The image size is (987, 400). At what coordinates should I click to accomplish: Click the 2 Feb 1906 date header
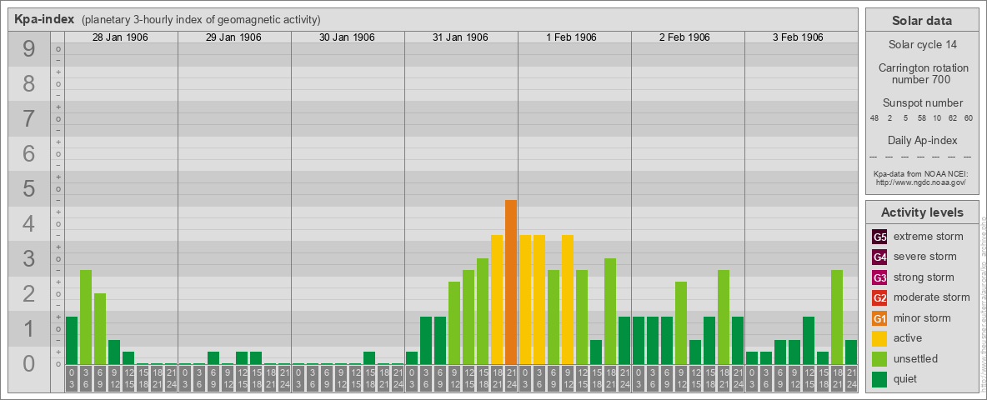(x=685, y=37)
